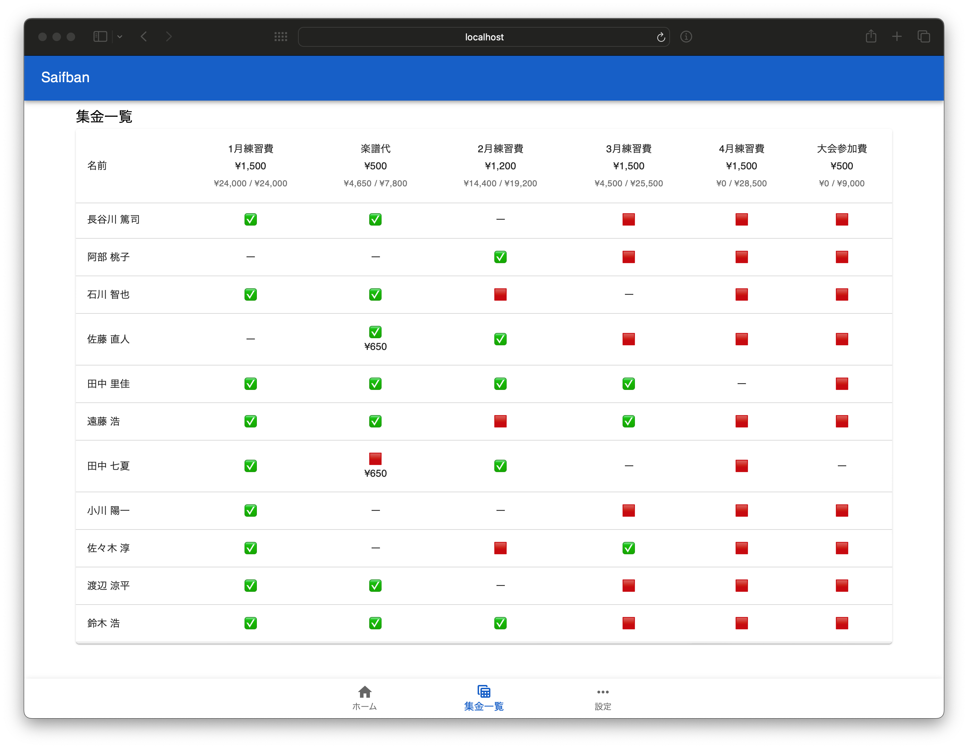Switch to the 集金一覧 tab
The width and height of the screenshot is (968, 748).
(484, 698)
